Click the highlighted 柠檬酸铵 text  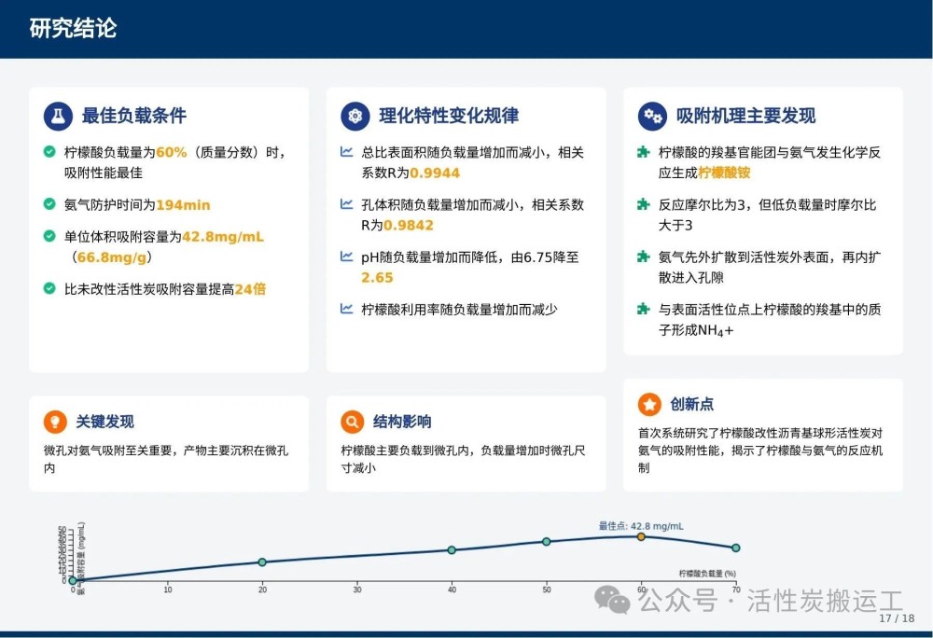point(724,173)
